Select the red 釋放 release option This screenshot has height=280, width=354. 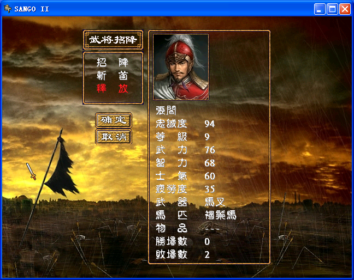(113, 88)
